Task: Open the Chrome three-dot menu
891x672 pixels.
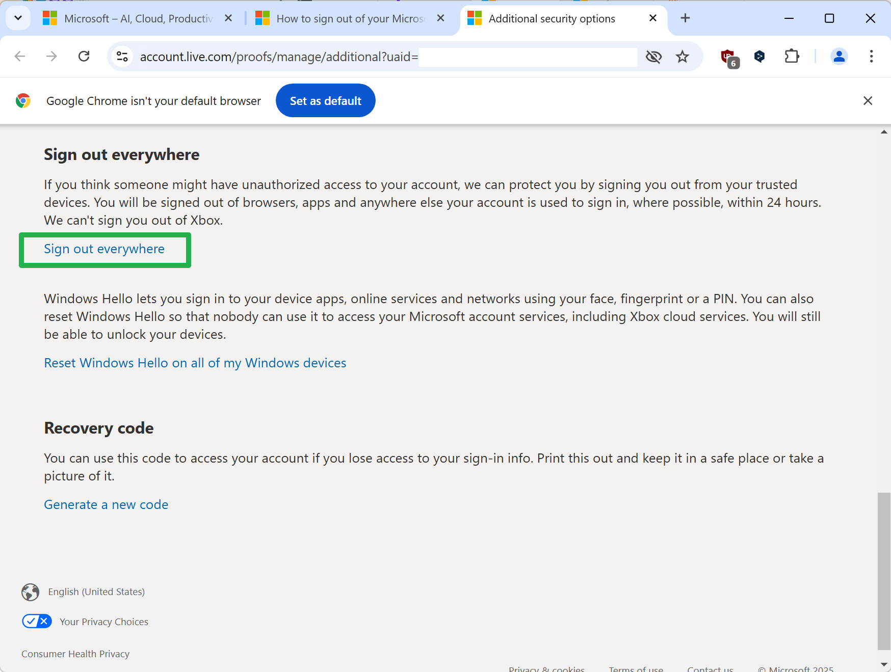Action: tap(871, 57)
